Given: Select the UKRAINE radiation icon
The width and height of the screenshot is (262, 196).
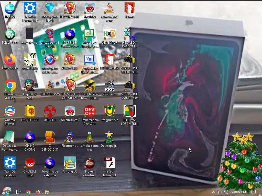Looking at the screenshot, I should (x=50, y=114).
